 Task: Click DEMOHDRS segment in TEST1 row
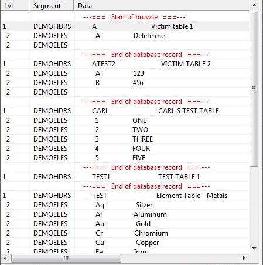click(x=52, y=177)
